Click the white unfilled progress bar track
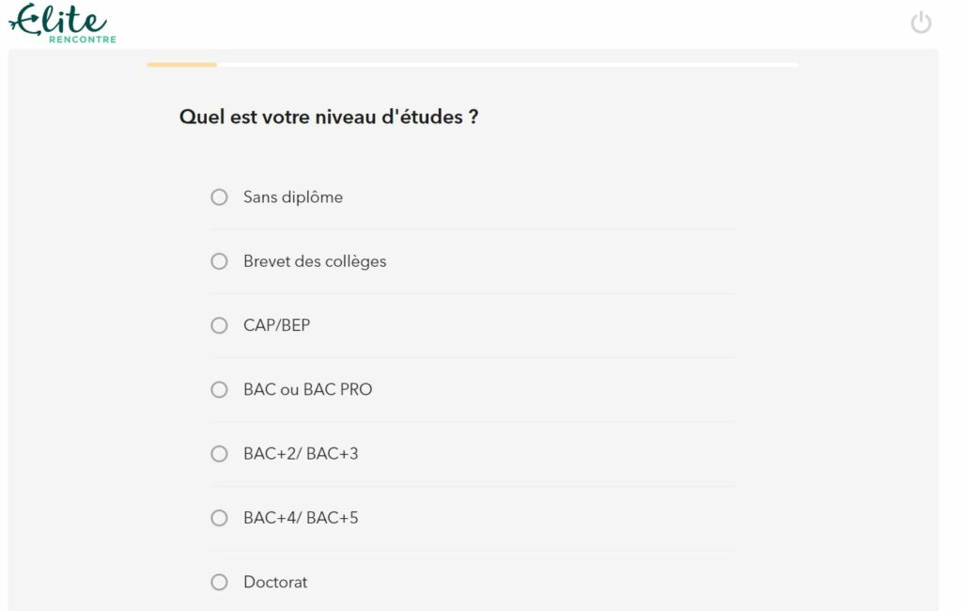The width and height of the screenshot is (962, 611). coord(508,65)
